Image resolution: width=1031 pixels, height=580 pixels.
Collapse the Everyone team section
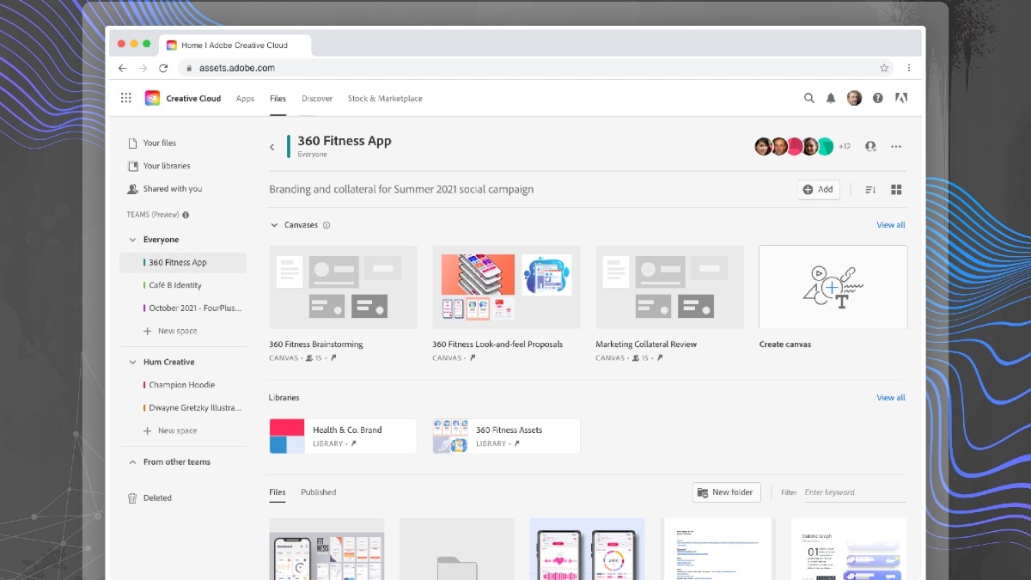click(132, 240)
